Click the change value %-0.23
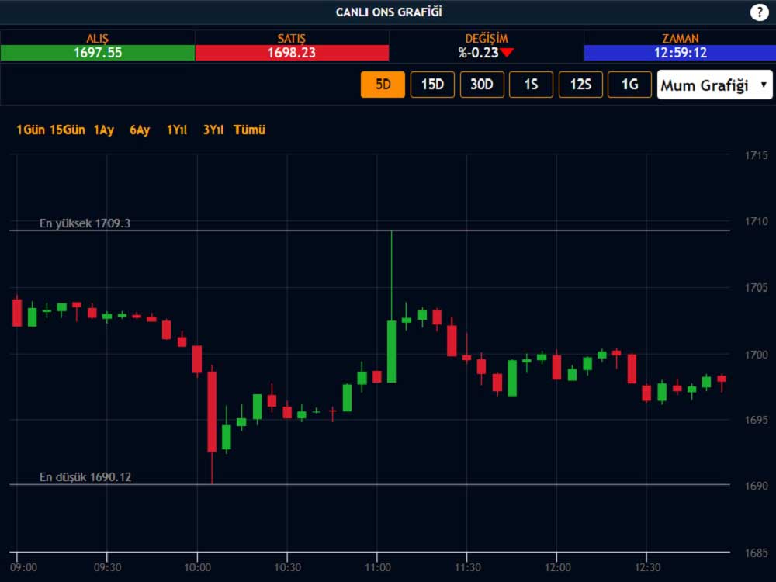 478,53
